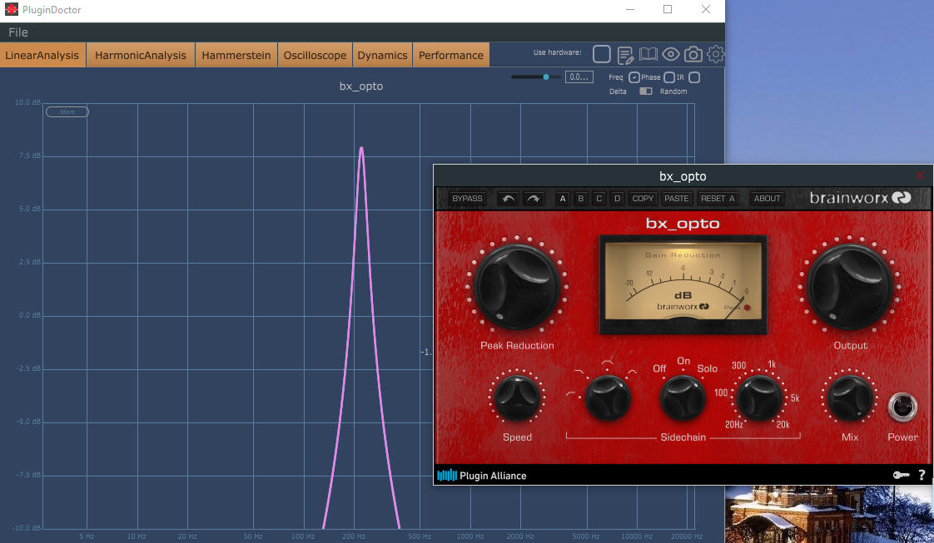Uncheck the Freq checkbox
This screenshot has height=543, width=934.
[633, 77]
